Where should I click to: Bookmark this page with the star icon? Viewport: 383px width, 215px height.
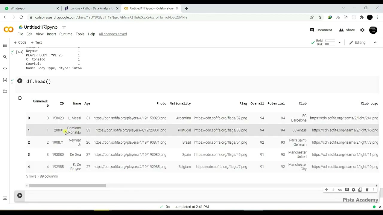(x=320, y=17)
